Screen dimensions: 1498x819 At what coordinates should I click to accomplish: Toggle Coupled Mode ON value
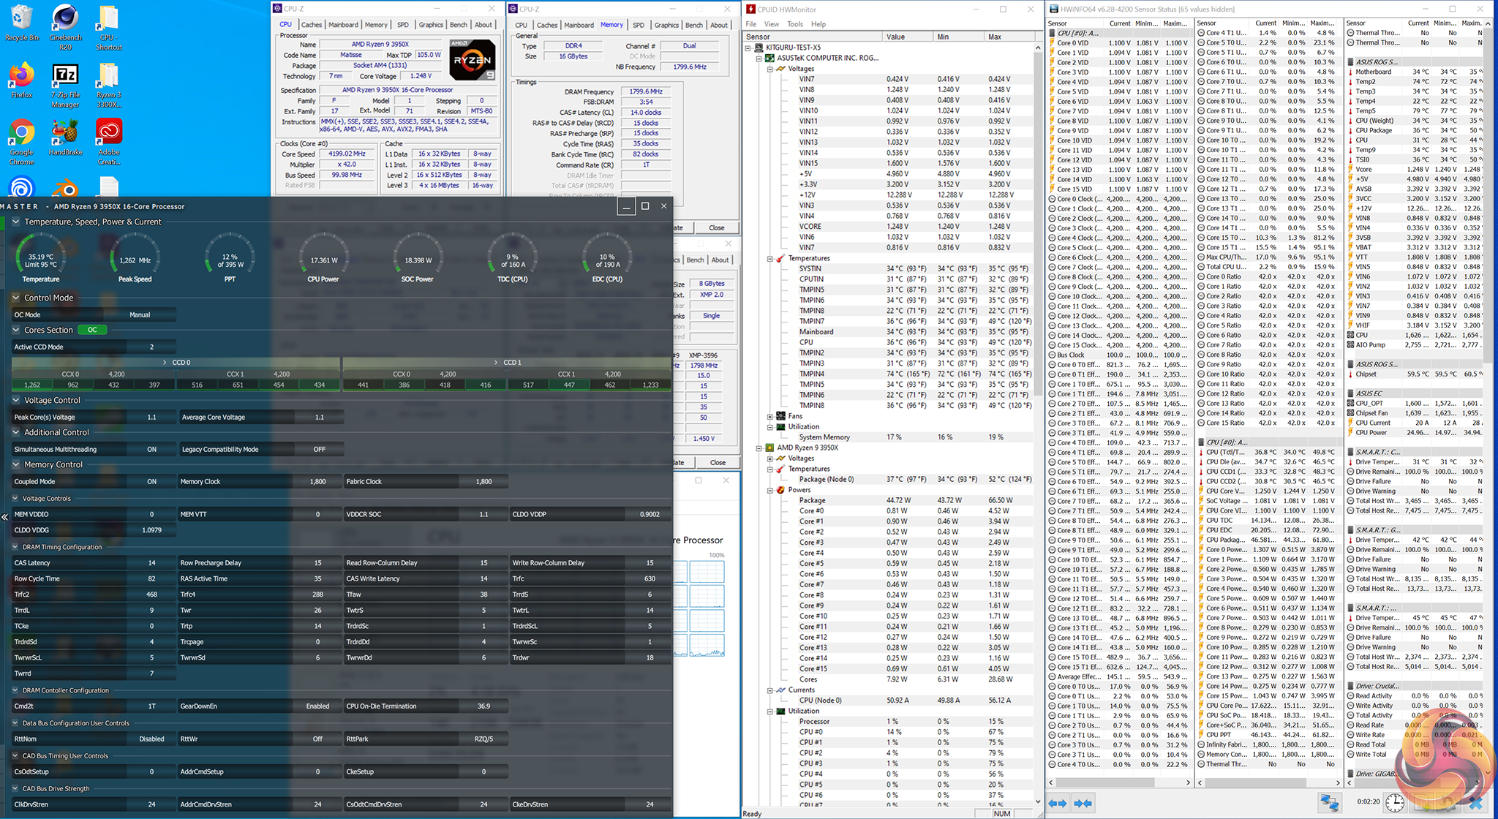pyautogui.click(x=151, y=481)
